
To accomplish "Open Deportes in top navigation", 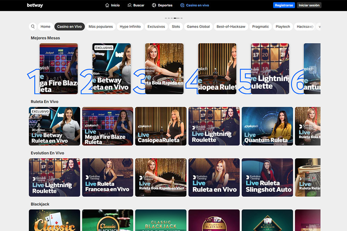I will point(162,5).
